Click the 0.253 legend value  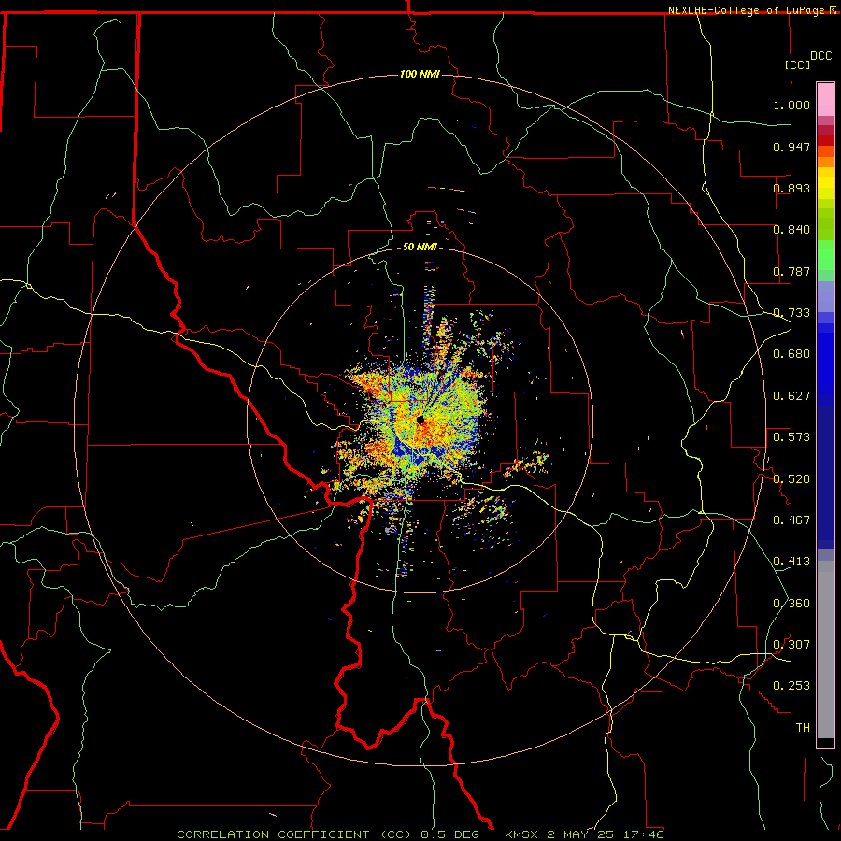coord(791,686)
